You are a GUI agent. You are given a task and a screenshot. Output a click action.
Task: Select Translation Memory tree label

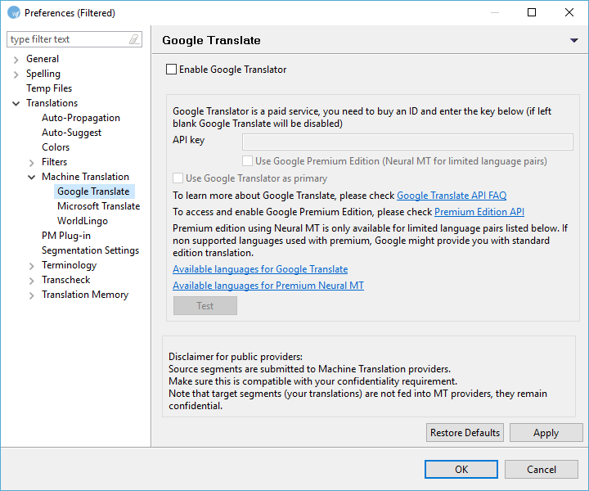tap(85, 294)
